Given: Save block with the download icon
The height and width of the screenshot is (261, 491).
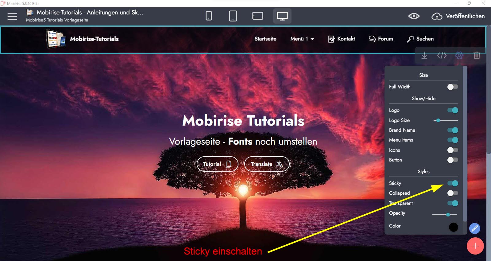Looking at the screenshot, I should pyautogui.click(x=424, y=56).
